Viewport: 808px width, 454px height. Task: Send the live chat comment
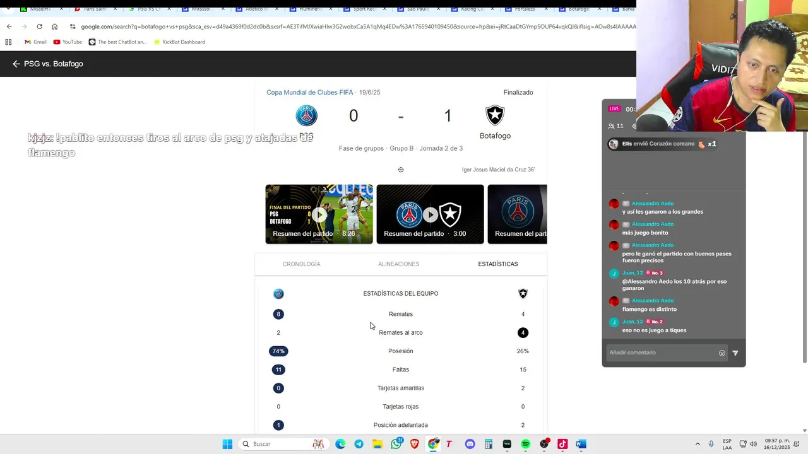735,353
